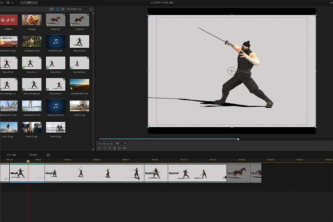Screen dimensions: 333x222
Task: Select the Mountainbiker.mp4 thumbnail
Action: pos(80,84)
